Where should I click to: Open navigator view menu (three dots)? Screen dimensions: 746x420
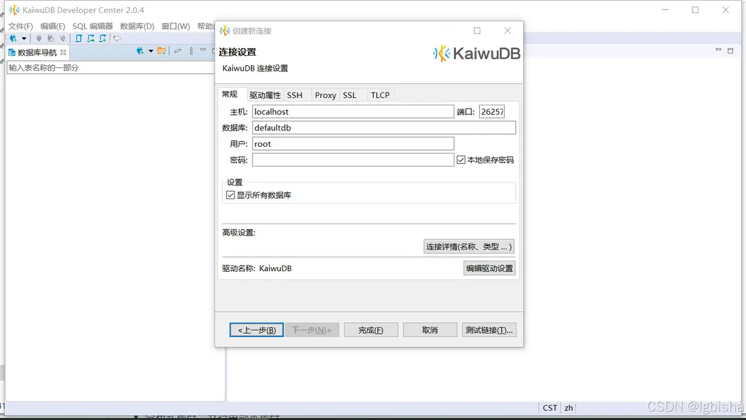pyautogui.click(x=192, y=51)
